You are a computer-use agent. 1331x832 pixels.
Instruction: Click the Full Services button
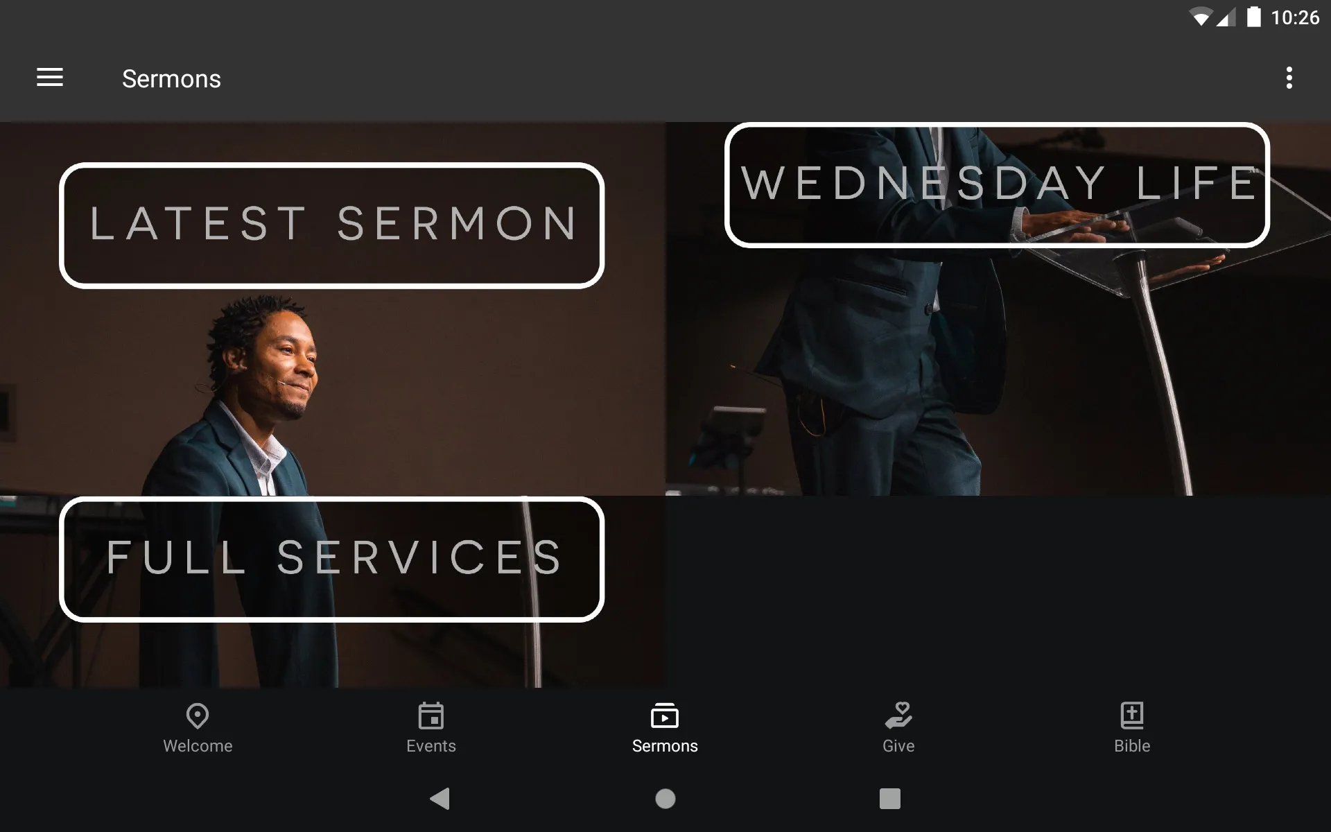(x=331, y=558)
